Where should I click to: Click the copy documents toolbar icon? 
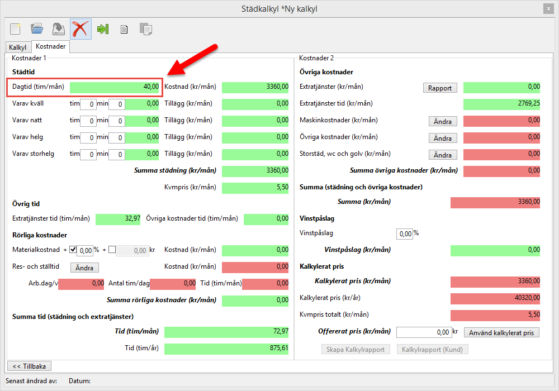pos(146,29)
